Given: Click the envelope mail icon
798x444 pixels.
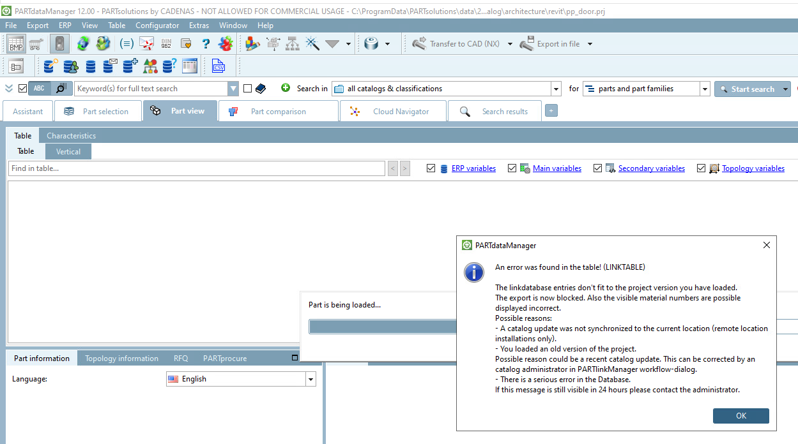Looking at the screenshot, I should tap(147, 44).
